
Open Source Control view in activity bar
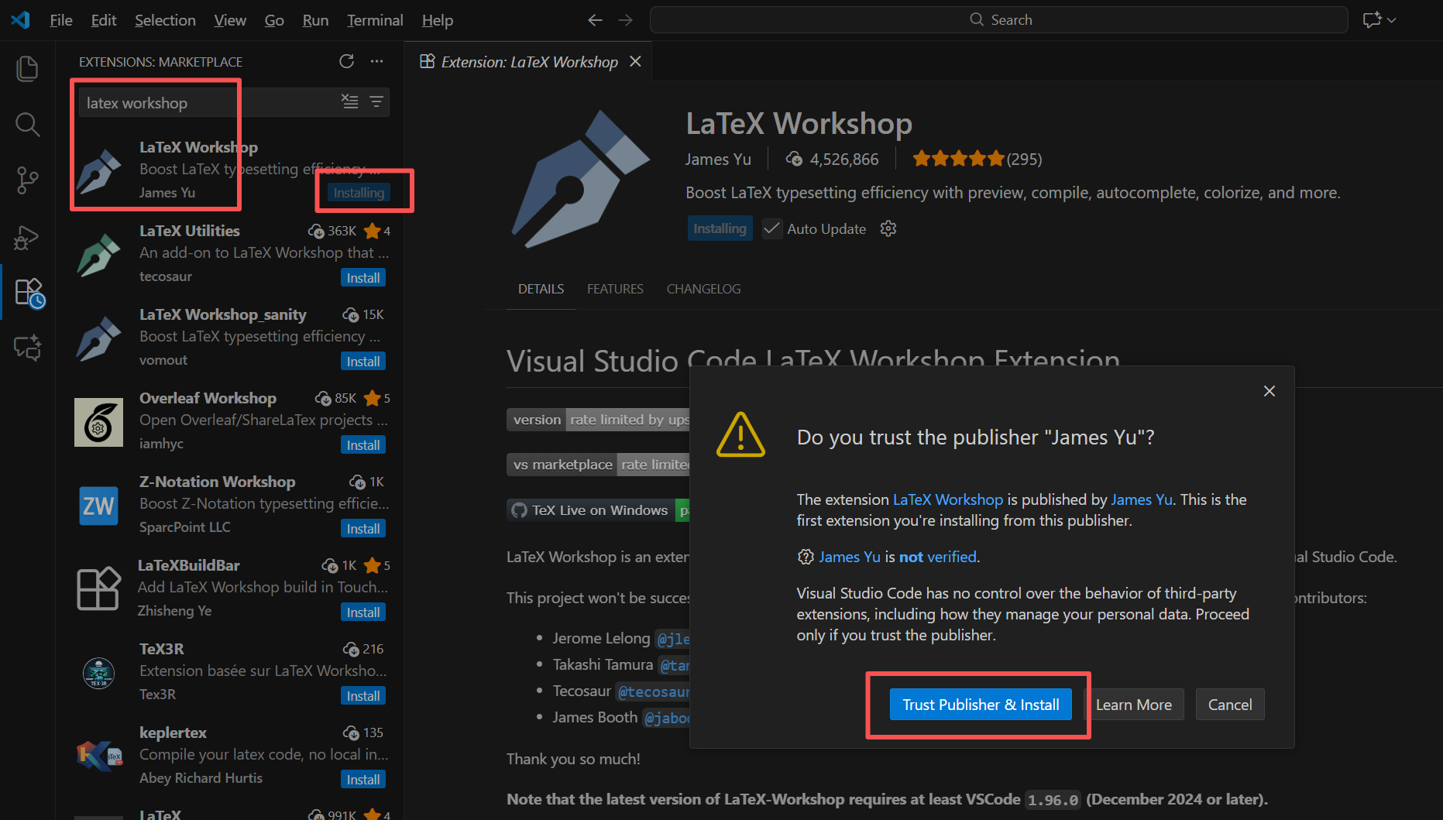click(27, 180)
